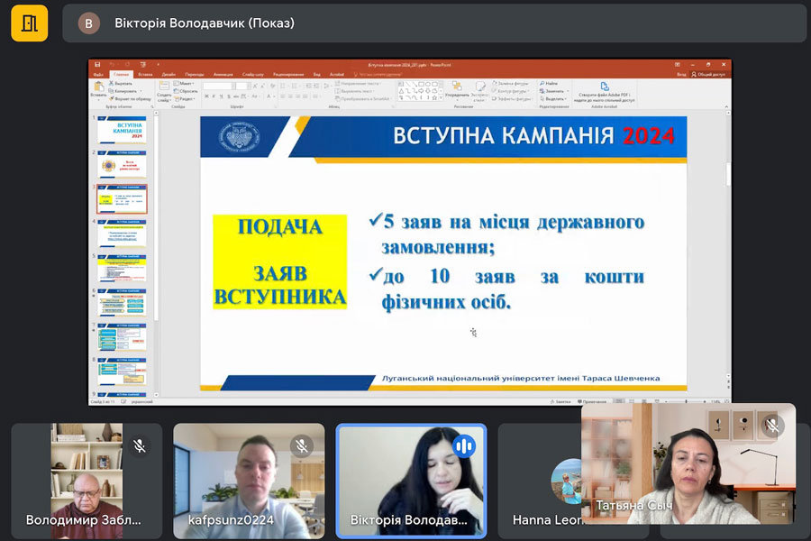Click the Найти find button
811x541 pixels.
(549, 83)
